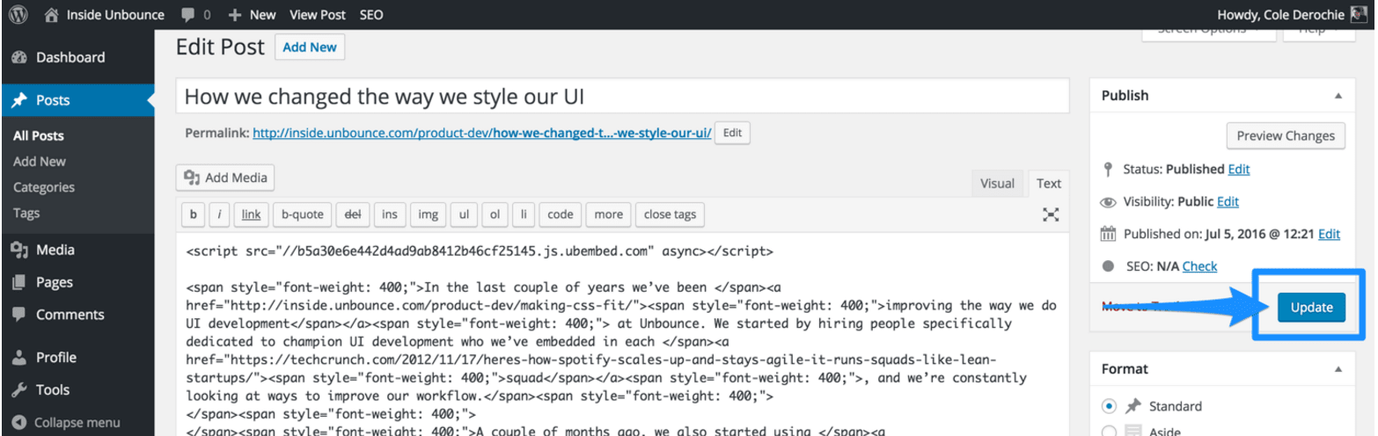Edit the Visibility setting link
The image size is (1378, 436).
pyautogui.click(x=1228, y=201)
